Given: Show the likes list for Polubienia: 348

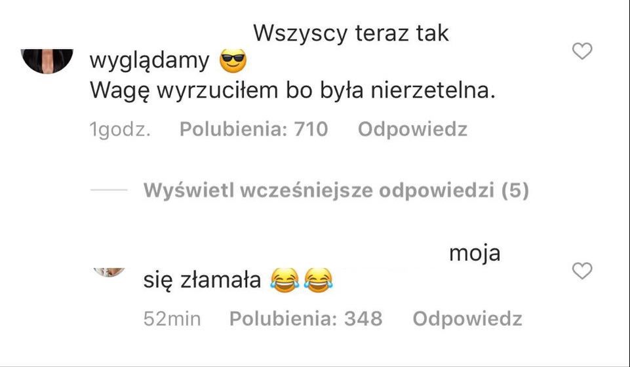Looking at the screenshot, I should click(x=305, y=319).
